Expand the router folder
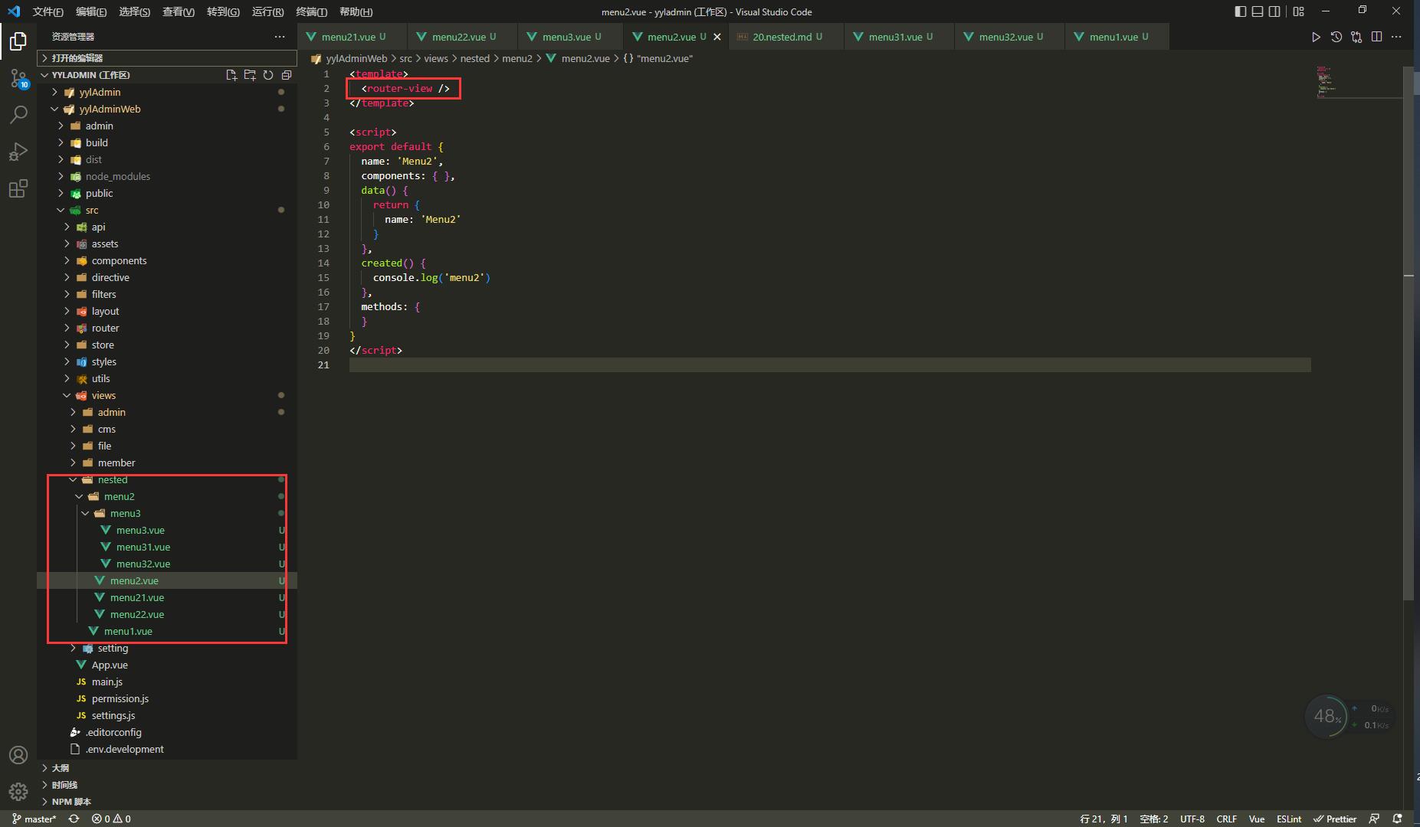 105,328
